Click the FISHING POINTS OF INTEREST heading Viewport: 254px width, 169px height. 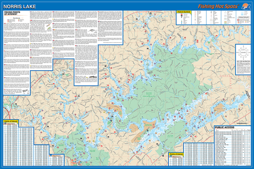coord(12,13)
